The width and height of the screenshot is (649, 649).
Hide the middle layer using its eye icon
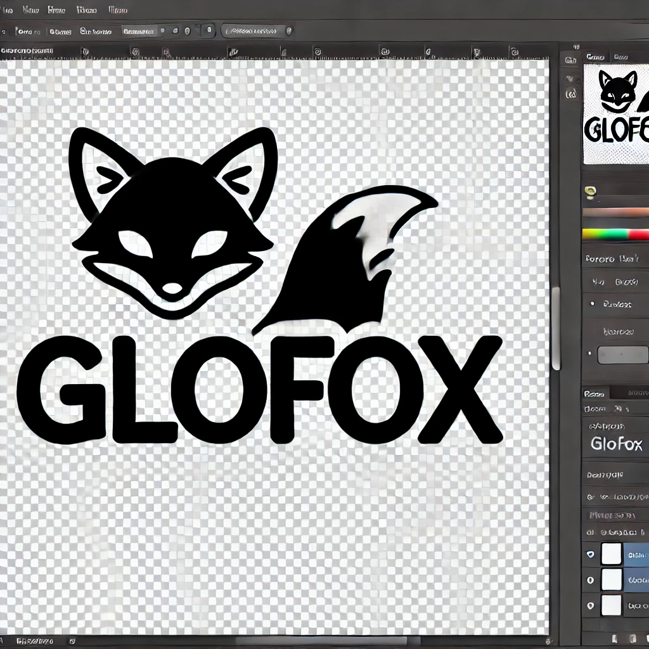pyautogui.click(x=591, y=579)
